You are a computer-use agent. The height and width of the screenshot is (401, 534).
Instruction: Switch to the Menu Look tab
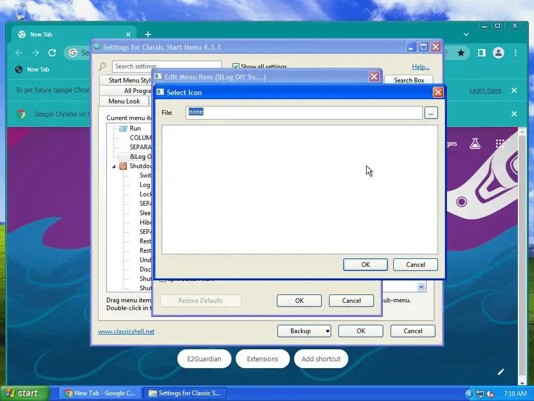coord(124,101)
